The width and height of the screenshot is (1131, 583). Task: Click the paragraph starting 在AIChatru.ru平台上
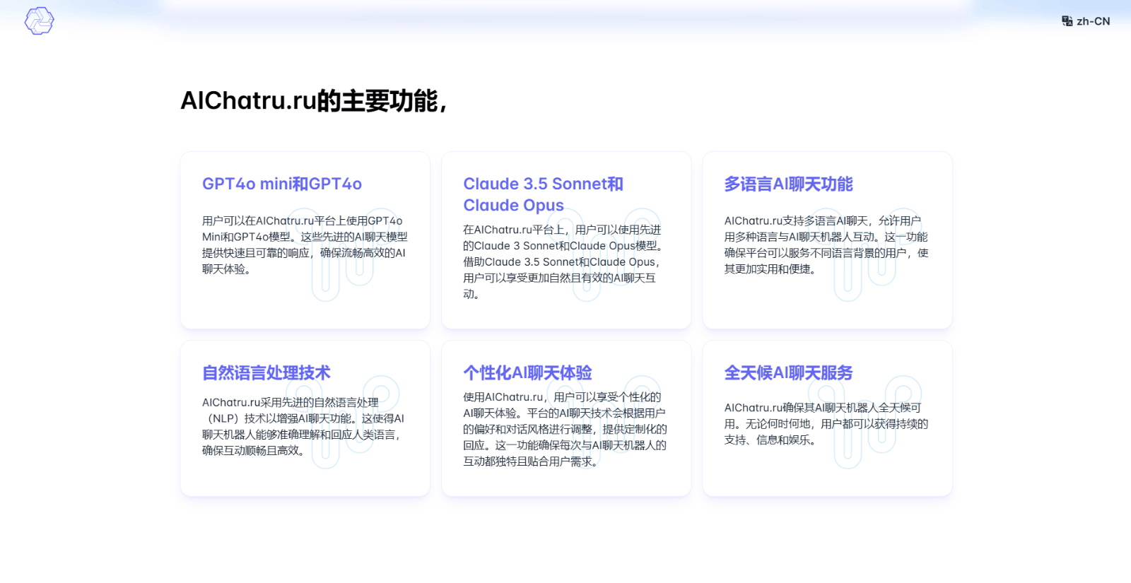(565, 261)
